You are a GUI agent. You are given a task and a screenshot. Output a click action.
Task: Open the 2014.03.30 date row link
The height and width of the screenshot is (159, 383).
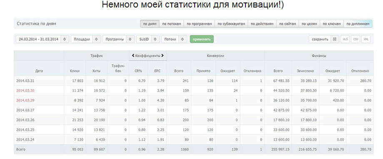tap(25, 91)
